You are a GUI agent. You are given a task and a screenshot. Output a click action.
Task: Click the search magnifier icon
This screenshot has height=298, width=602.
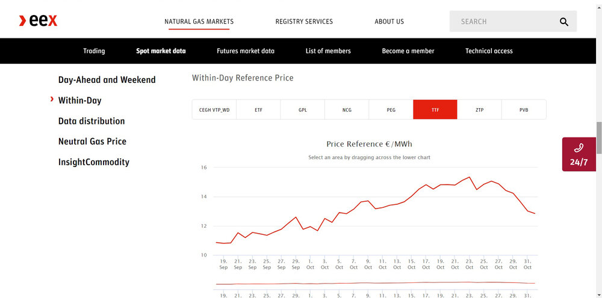(563, 22)
